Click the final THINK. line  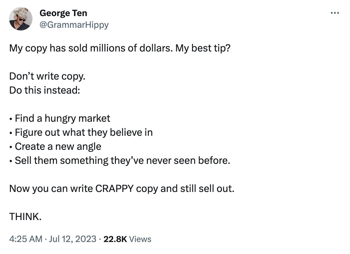pyautogui.click(x=25, y=217)
